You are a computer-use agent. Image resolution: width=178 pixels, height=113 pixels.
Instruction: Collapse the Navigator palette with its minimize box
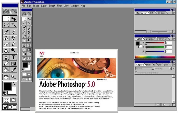(x=171, y=10)
